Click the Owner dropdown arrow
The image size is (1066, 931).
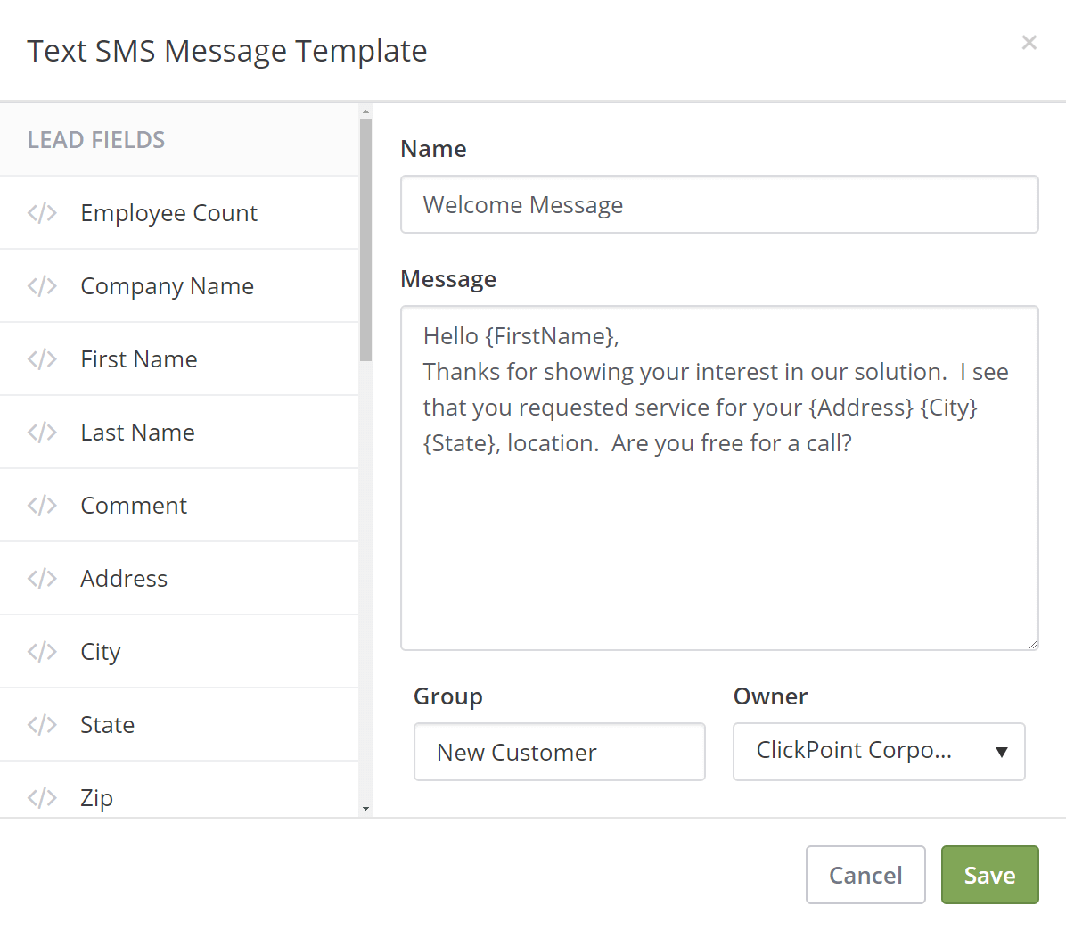1002,752
